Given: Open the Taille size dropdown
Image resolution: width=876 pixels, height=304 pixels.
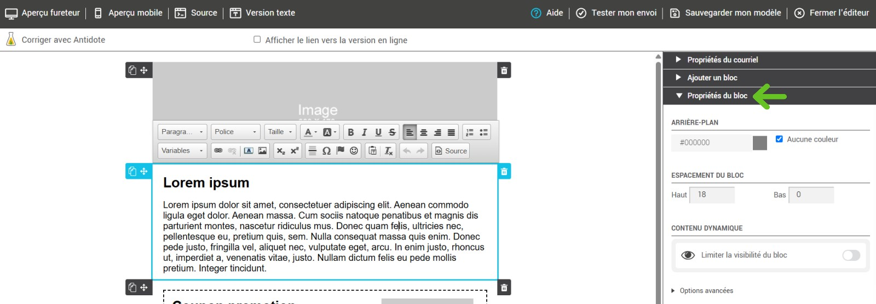Looking at the screenshot, I should pos(280,132).
